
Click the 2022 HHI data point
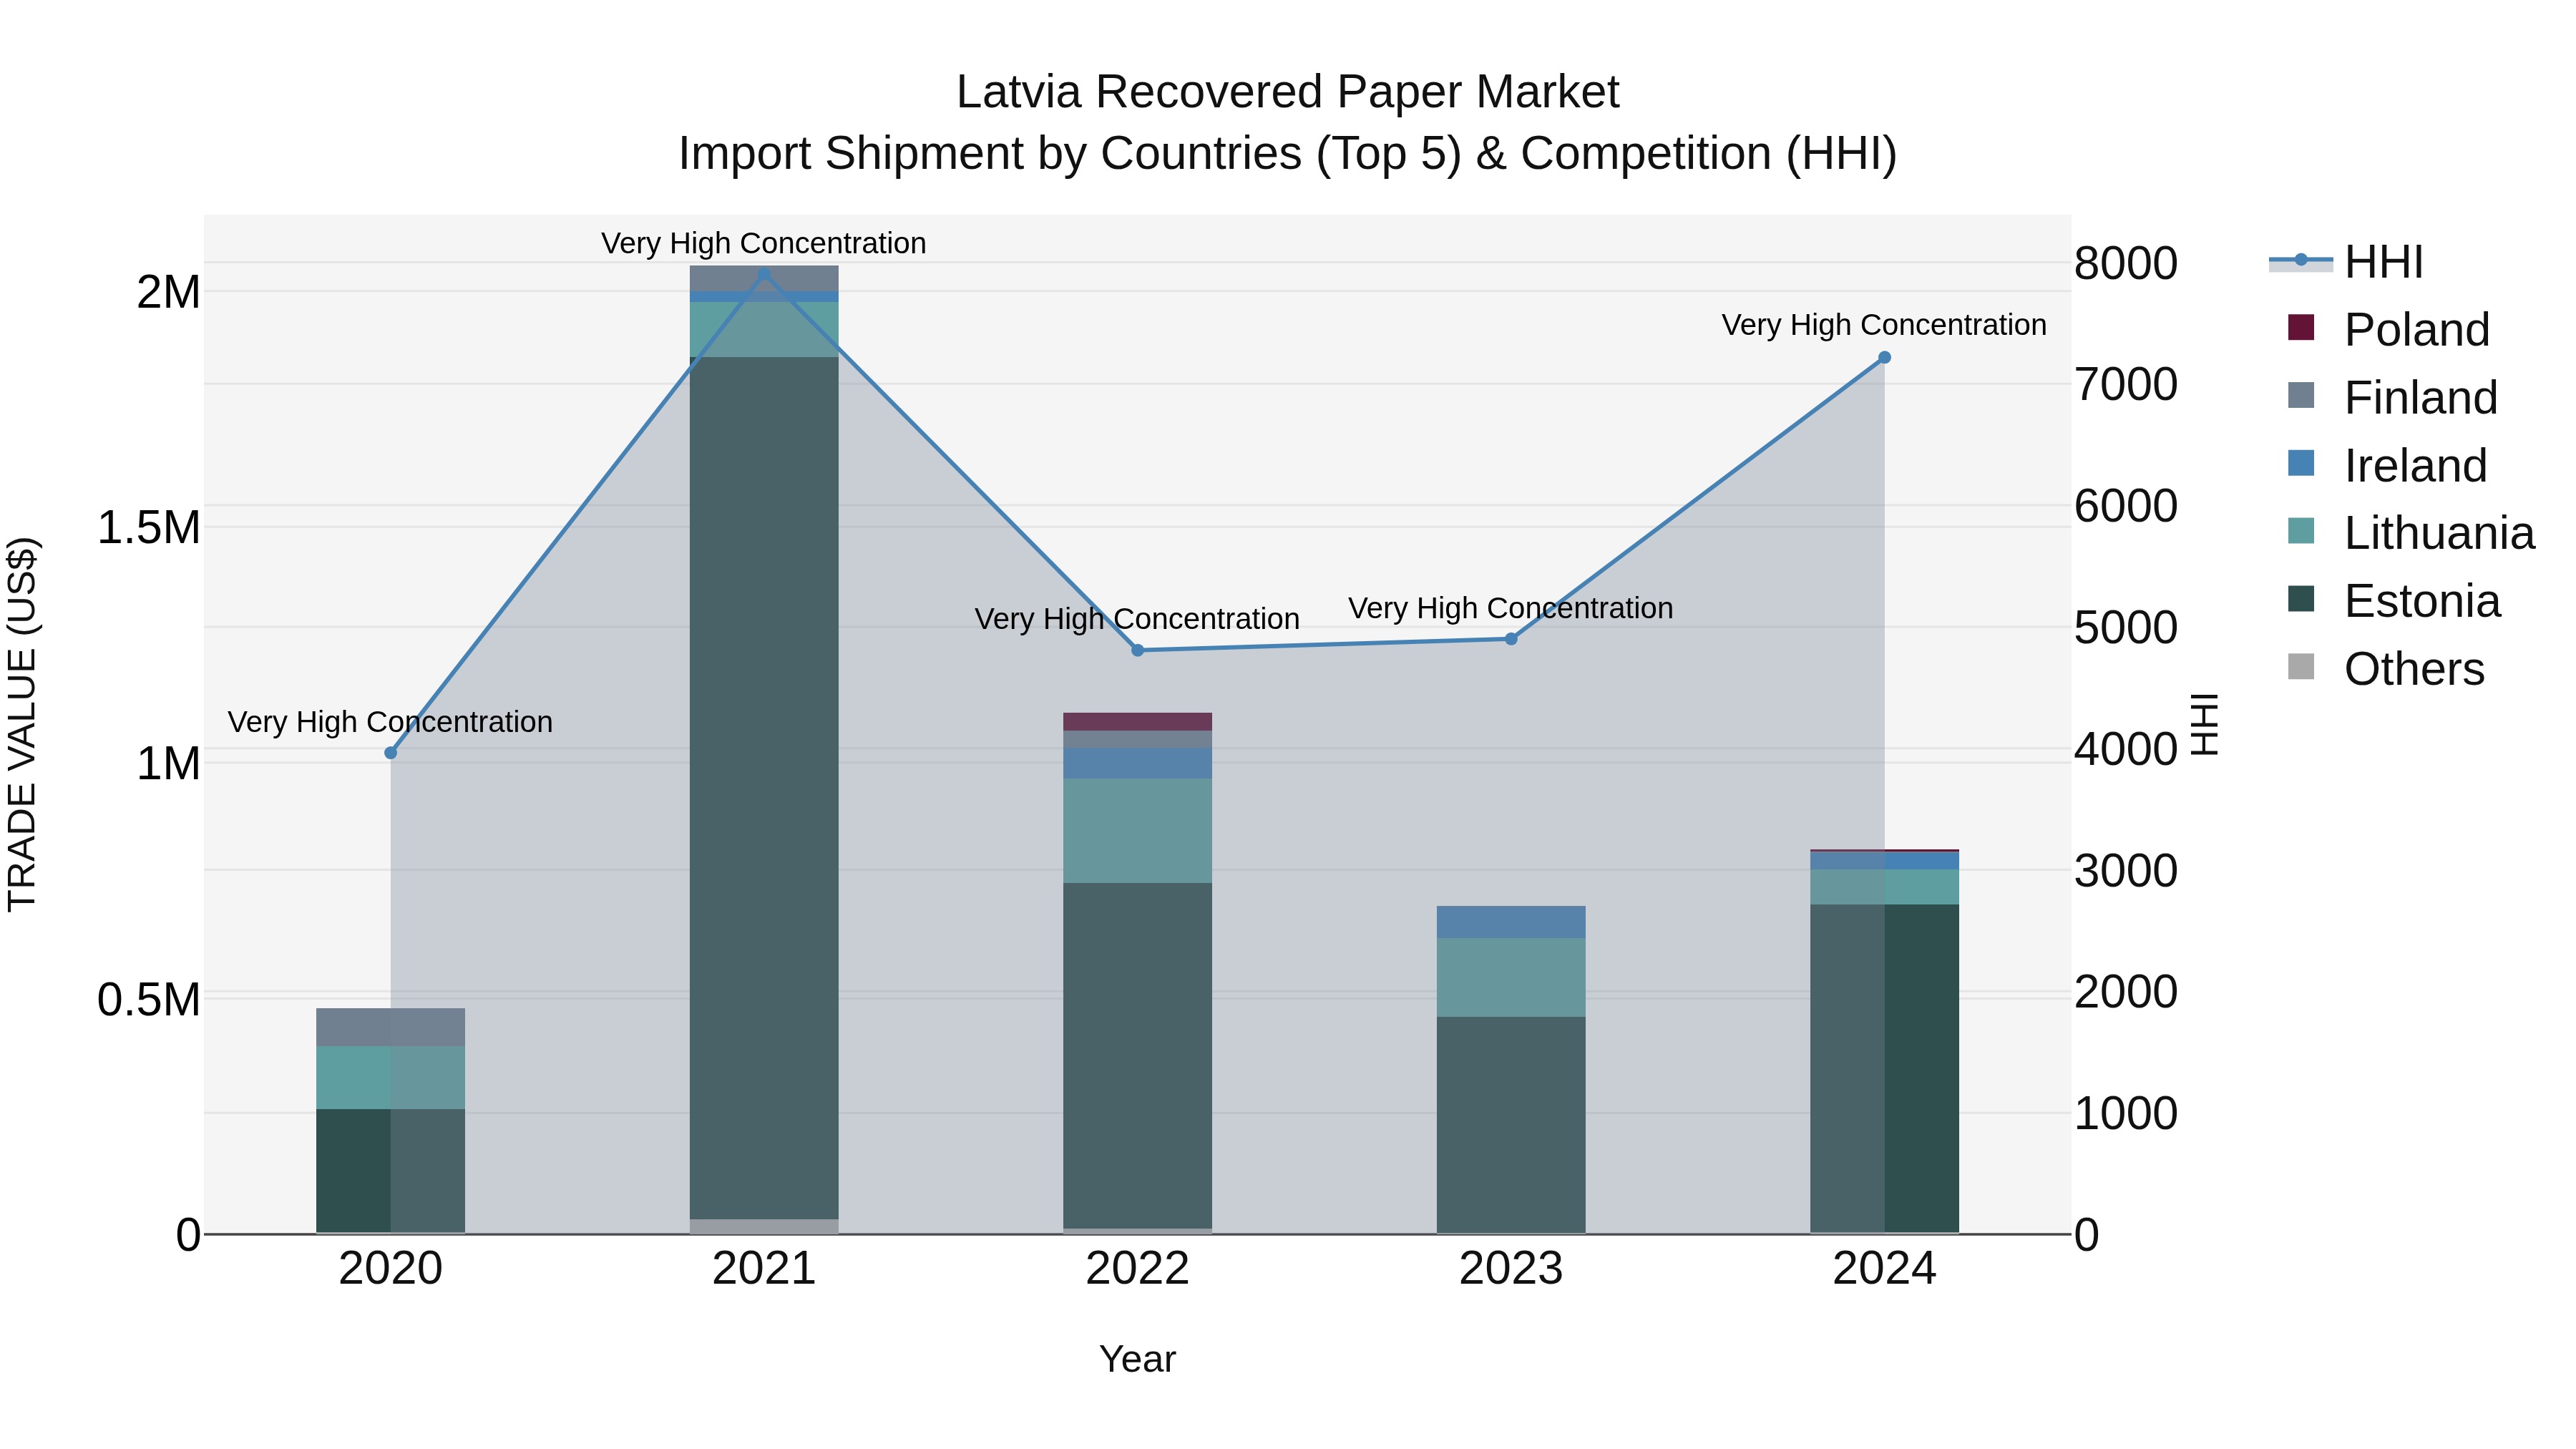(x=1137, y=650)
